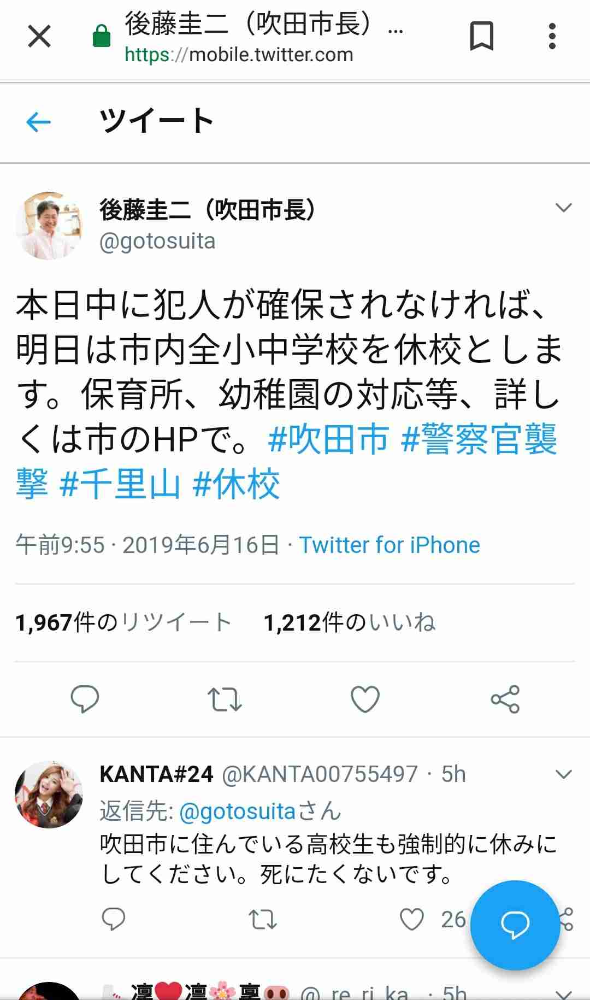
Task: View the 1,967 retweets list
Action: point(123,622)
